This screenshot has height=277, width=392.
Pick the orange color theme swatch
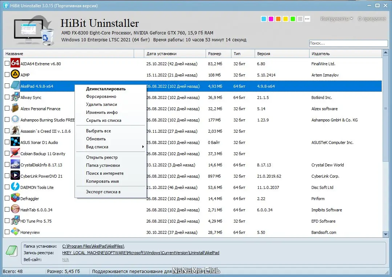[278, 19]
